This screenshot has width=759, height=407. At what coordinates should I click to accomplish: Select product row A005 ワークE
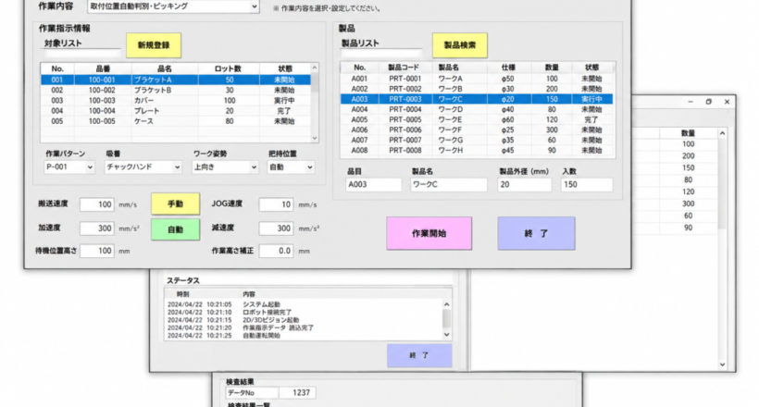pyautogui.click(x=477, y=119)
